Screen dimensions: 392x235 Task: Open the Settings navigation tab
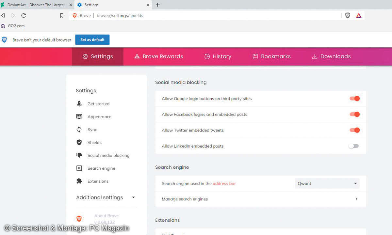(x=98, y=56)
